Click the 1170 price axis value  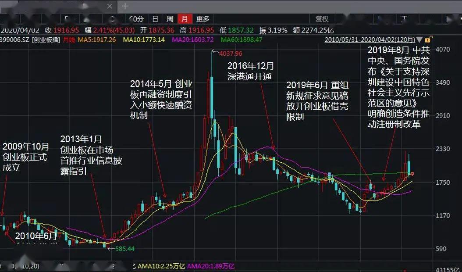(443, 216)
